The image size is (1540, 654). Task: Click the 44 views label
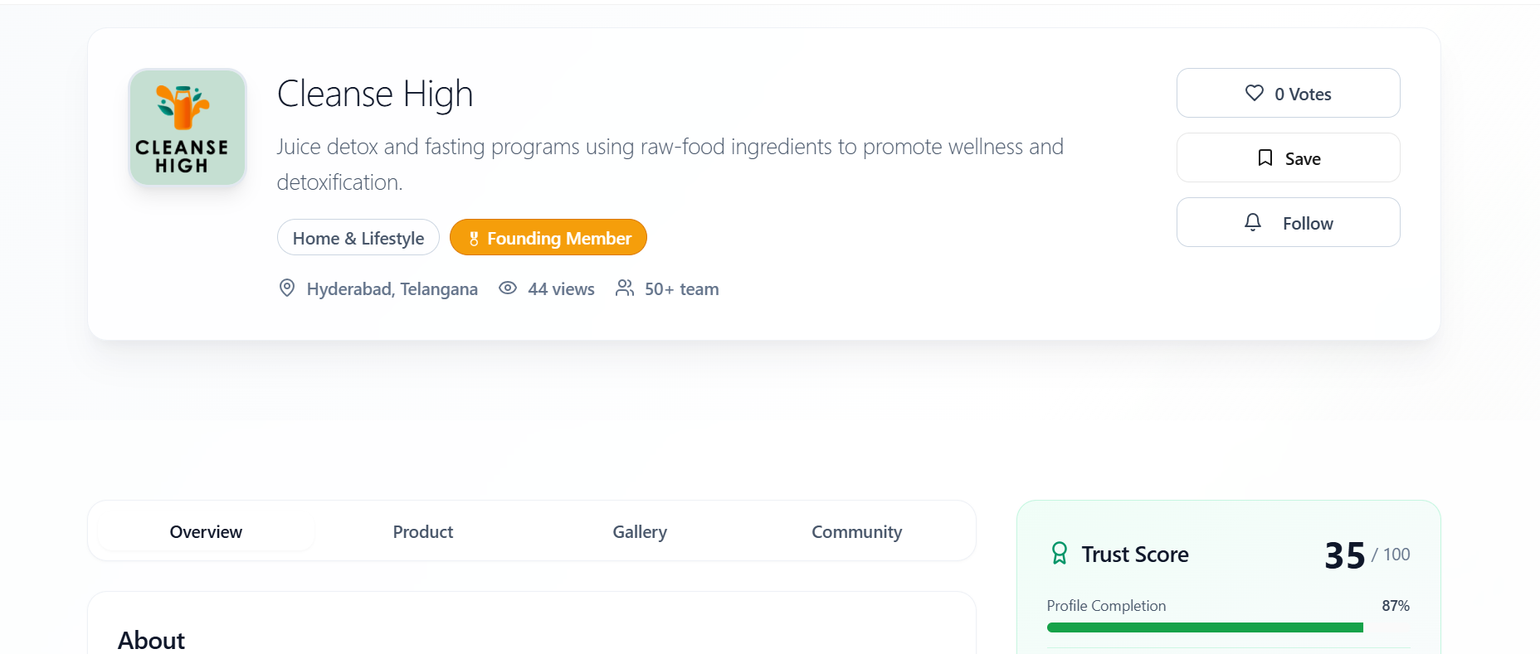point(561,289)
